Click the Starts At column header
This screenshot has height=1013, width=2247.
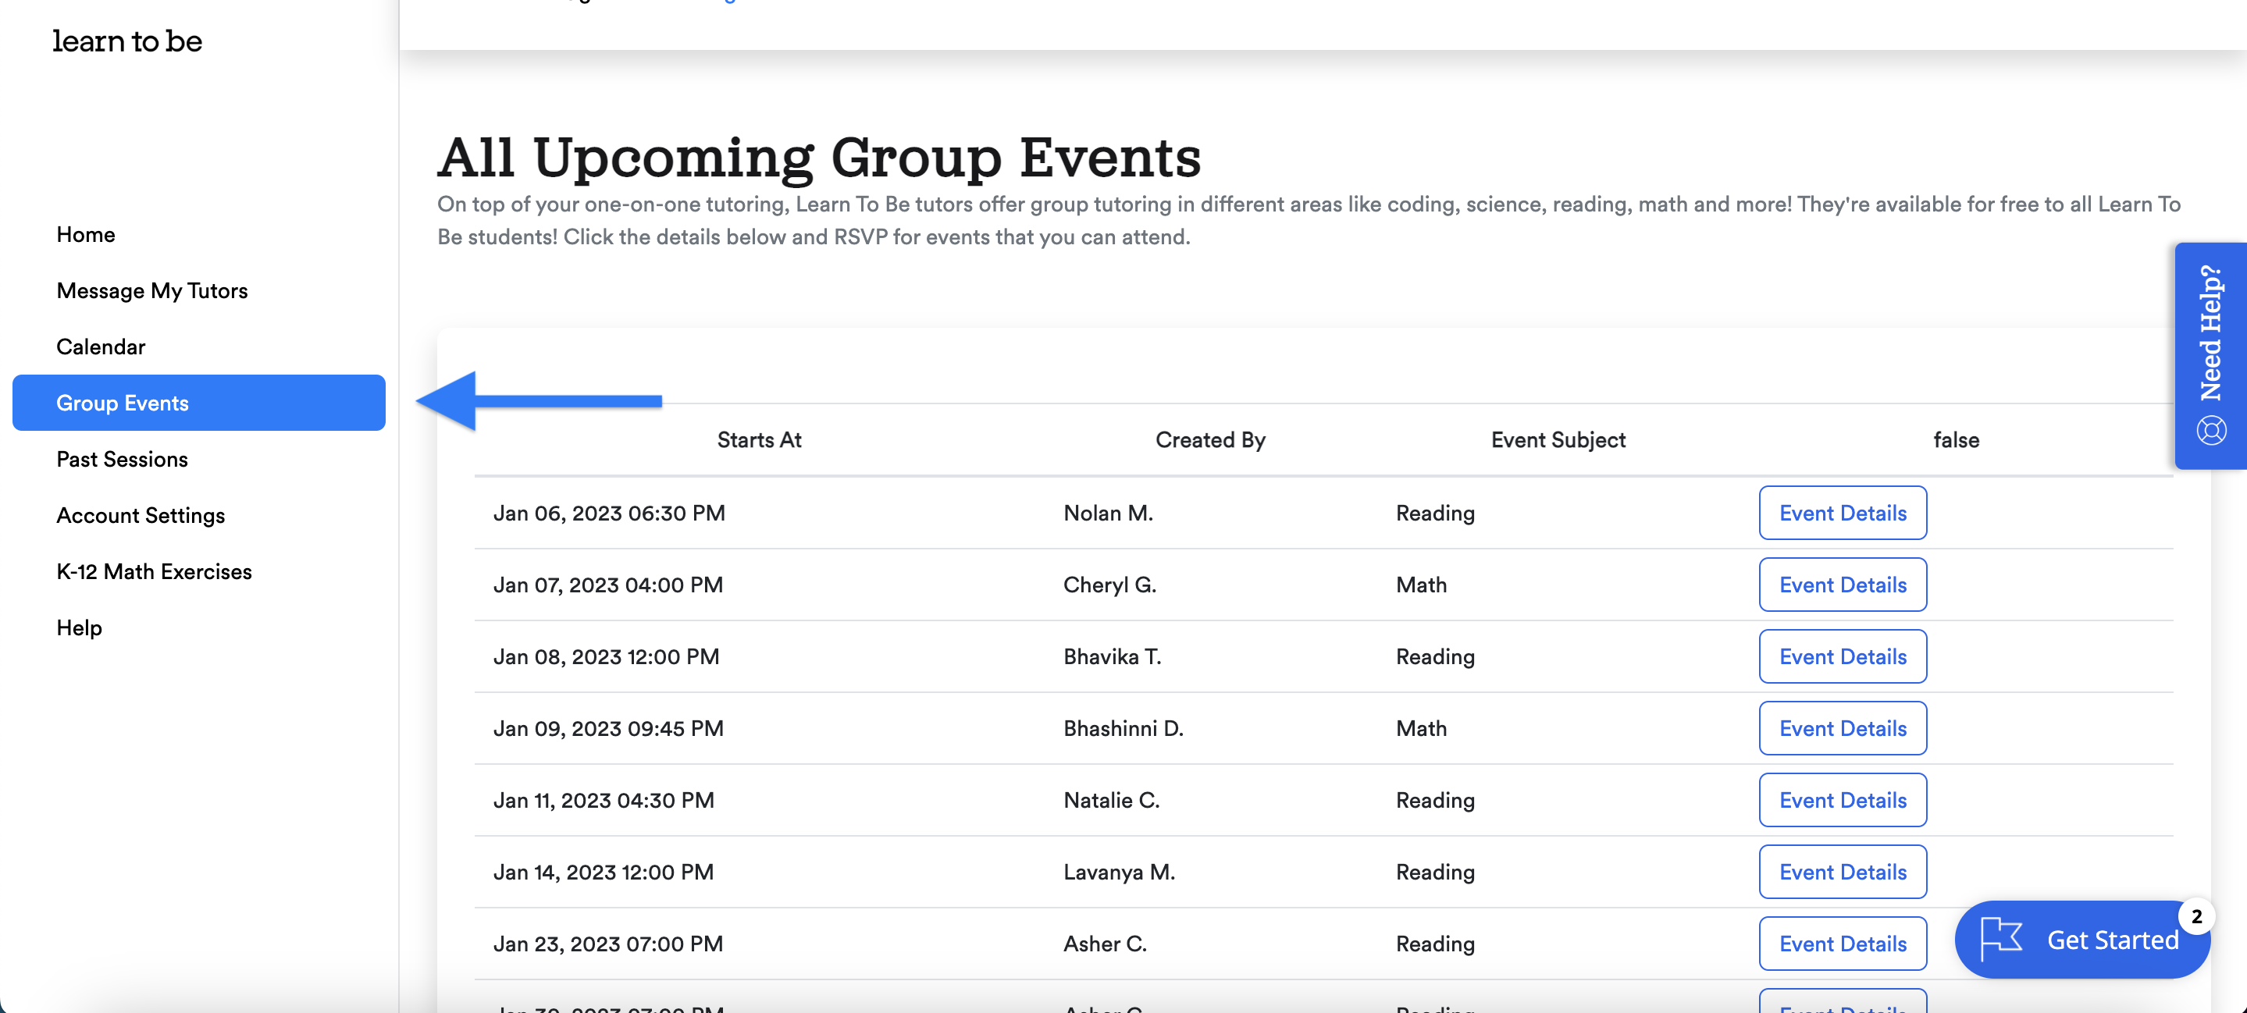tap(758, 440)
